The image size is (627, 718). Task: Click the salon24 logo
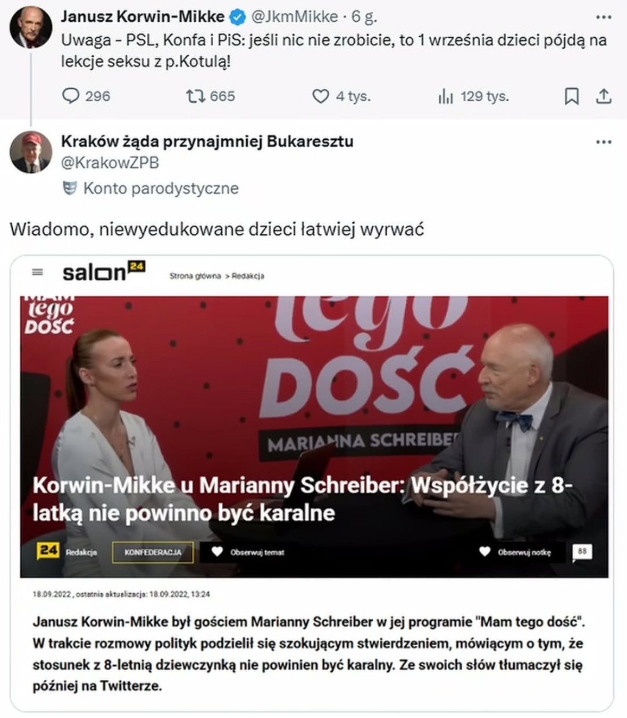104,271
